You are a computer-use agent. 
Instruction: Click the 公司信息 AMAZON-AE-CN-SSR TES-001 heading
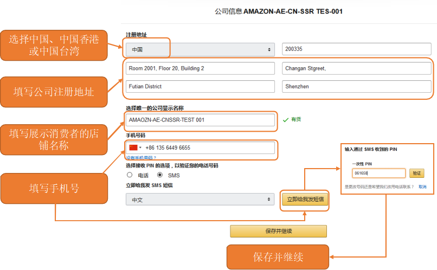(279, 11)
